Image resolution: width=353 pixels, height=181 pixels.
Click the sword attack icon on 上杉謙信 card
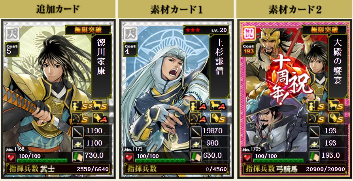pos(196,132)
